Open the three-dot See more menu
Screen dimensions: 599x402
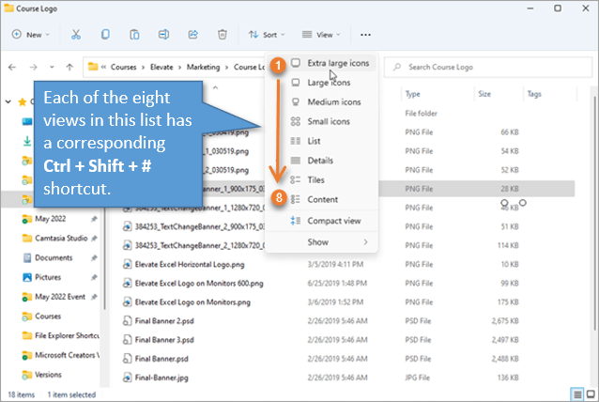tap(365, 35)
